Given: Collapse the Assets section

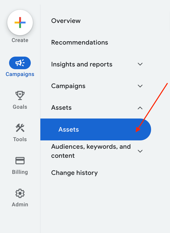Looking at the screenshot, I should click(x=140, y=108).
